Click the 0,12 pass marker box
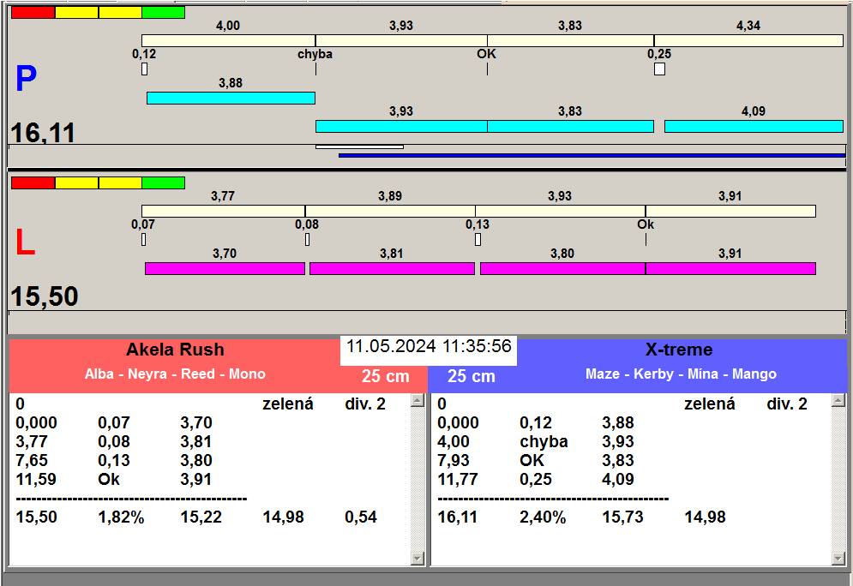853x586 pixels. pos(144,69)
